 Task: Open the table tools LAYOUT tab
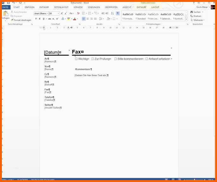(155, 7)
